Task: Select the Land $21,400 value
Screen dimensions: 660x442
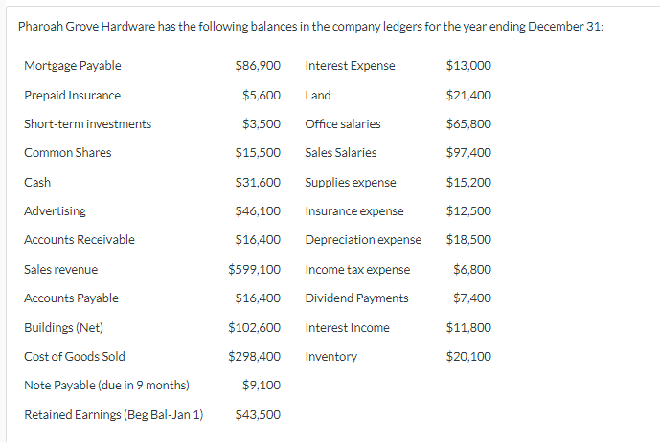Action: [x=468, y=95]
